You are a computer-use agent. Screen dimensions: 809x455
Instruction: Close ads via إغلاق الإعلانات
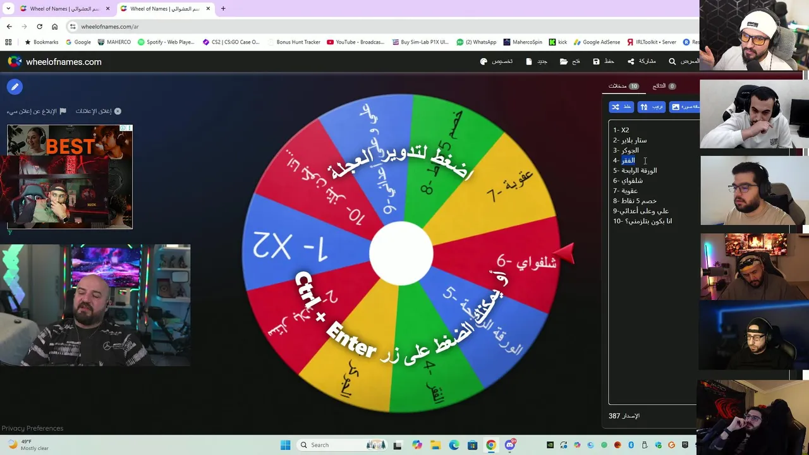click(99, 111)
